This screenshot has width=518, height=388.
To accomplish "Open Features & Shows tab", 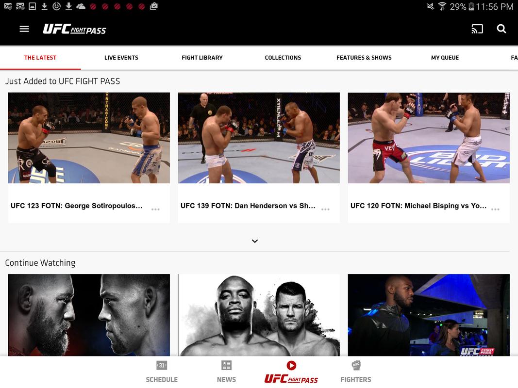I will click(x=364, y=58).
